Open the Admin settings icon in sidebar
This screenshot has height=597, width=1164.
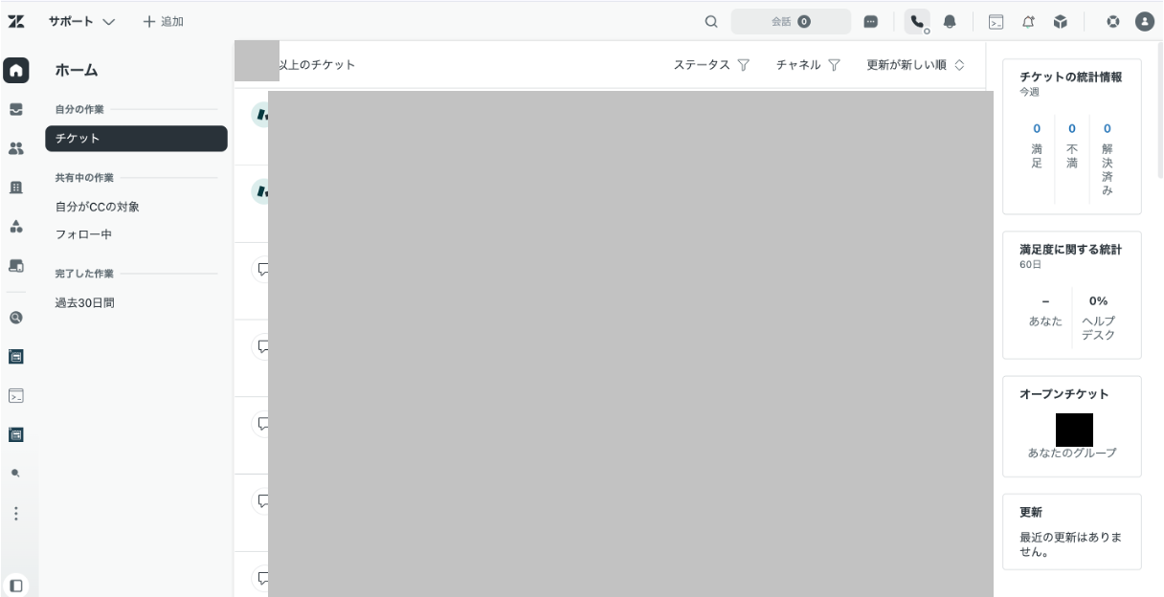tap(16, 266)
